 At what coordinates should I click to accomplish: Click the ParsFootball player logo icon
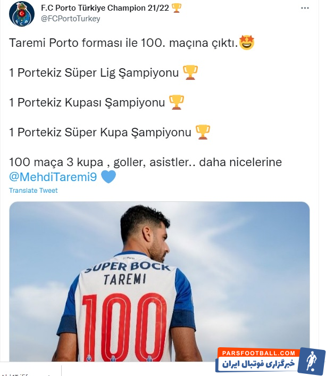pos(312,361)
